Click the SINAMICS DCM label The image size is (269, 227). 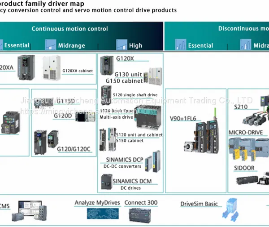(132, 181)
